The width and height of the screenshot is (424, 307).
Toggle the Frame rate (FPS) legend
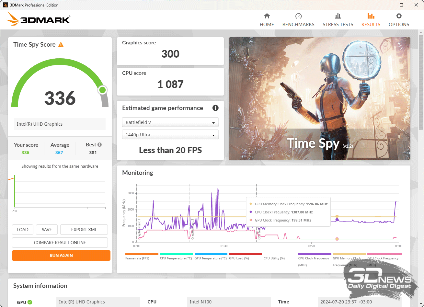(x=142, y=256)
